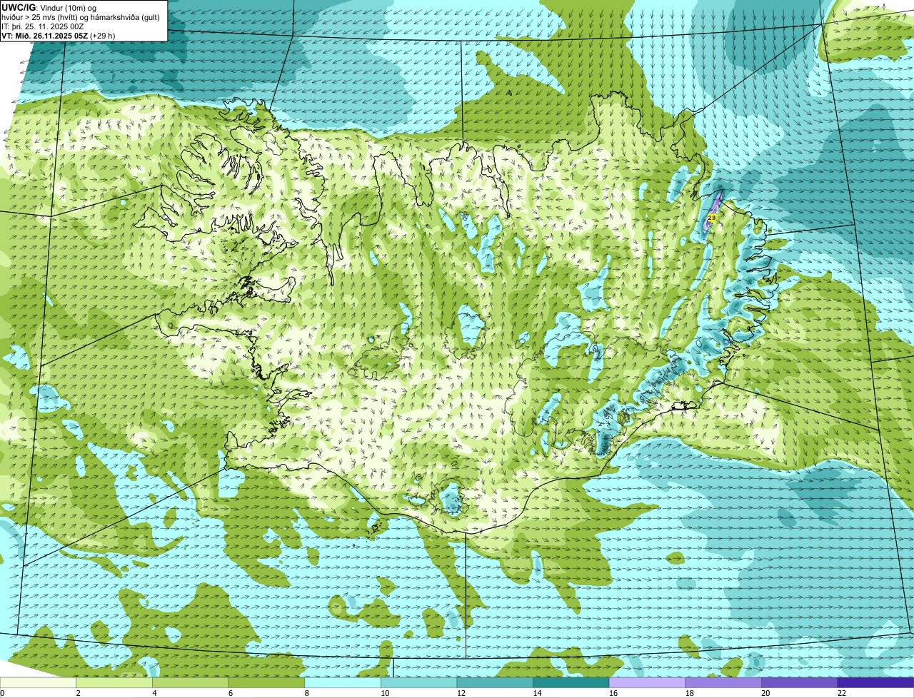Click the 0–2 m/s palest legend swatch

tap(38, 682)
